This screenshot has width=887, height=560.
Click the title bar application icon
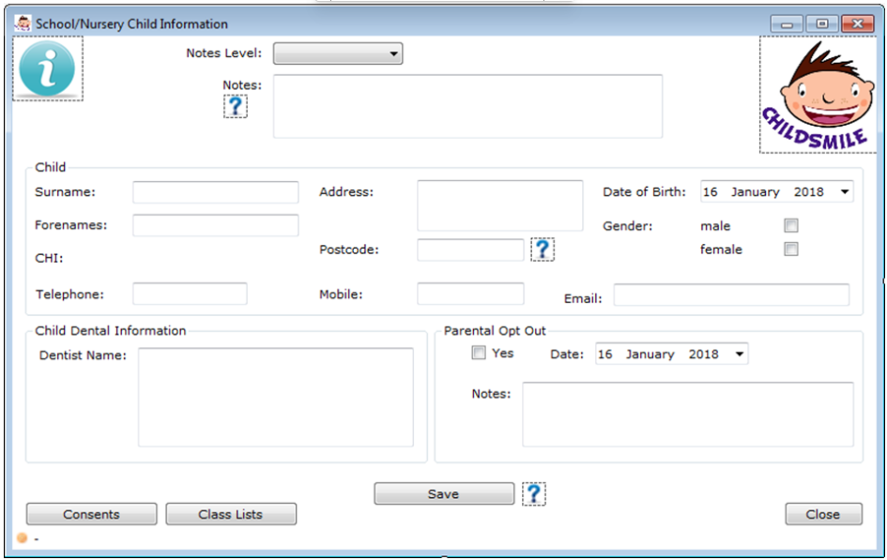click(23, 23)
